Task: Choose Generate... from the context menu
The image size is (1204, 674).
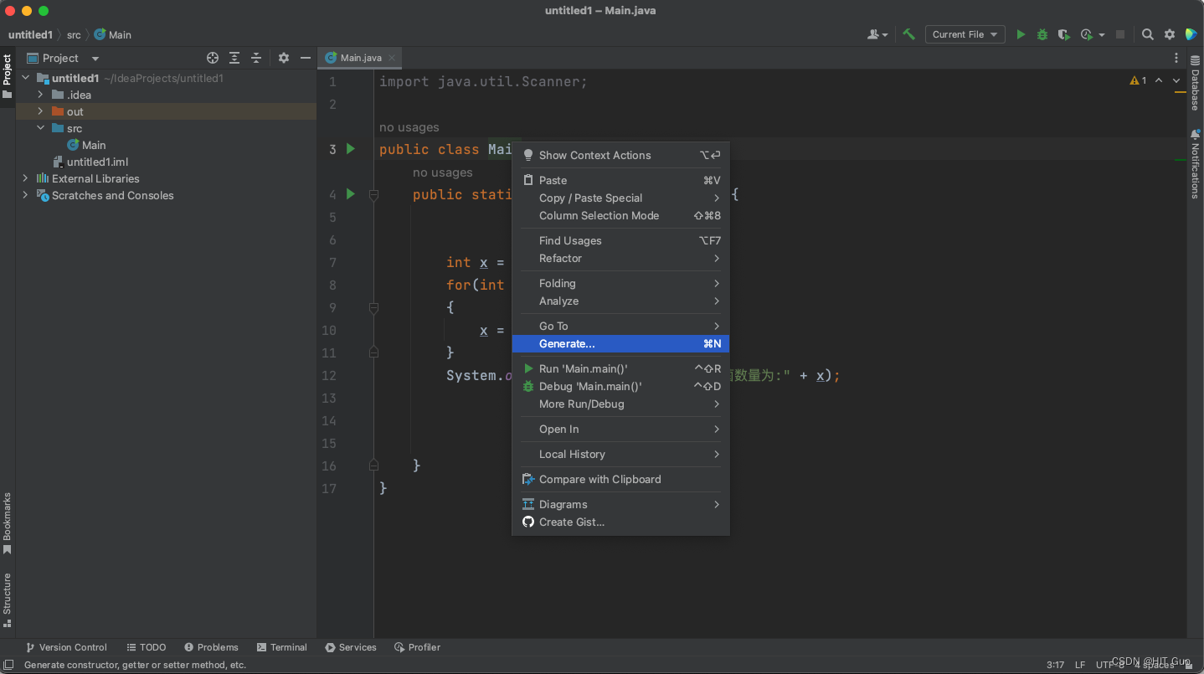Action: pyautogui.click(x=566, y=343)
